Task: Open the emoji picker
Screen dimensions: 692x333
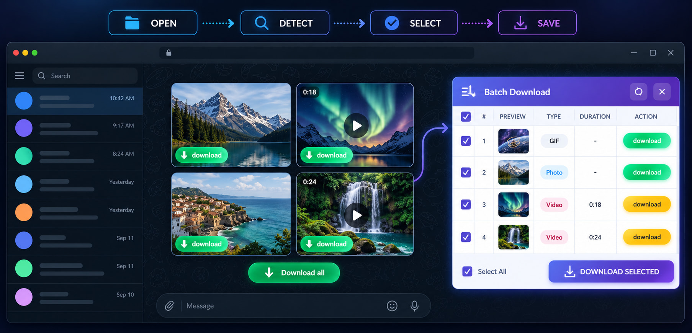Action: click(392, 306)
